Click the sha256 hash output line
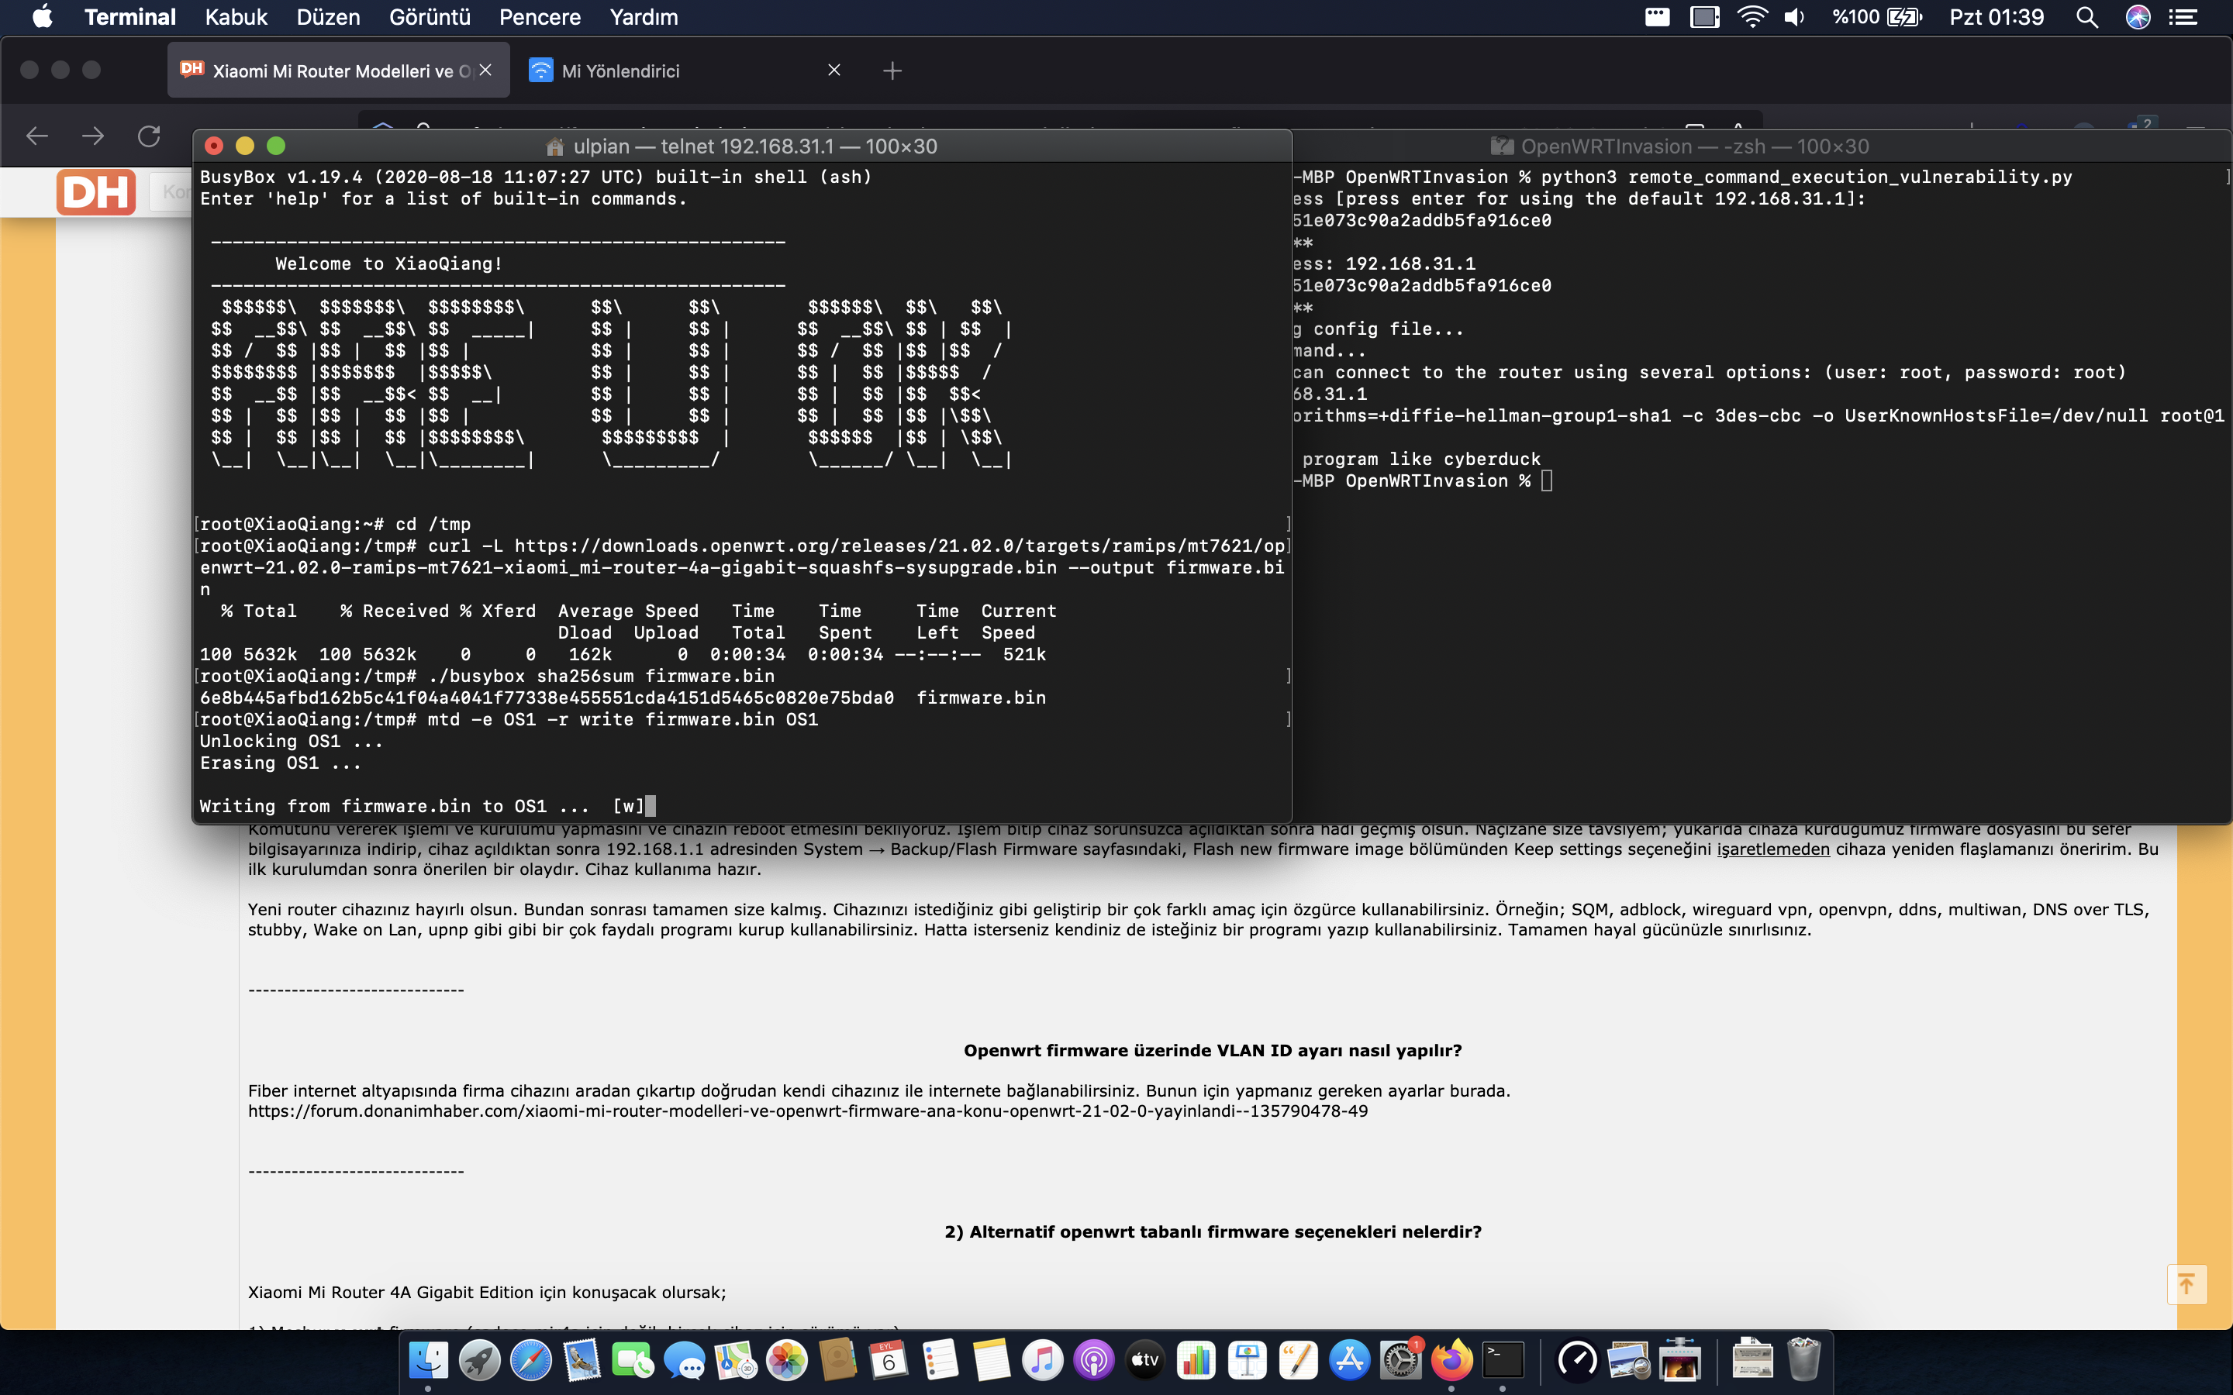Viewport: 2233px width, 1395px height. coord(623,697)
